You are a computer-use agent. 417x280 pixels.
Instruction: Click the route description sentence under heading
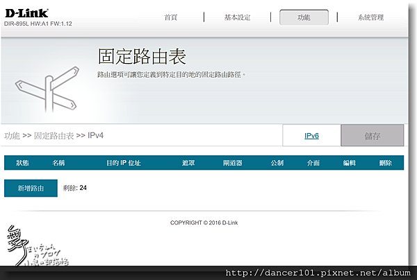pyautogui.click(x=171, y=75)
